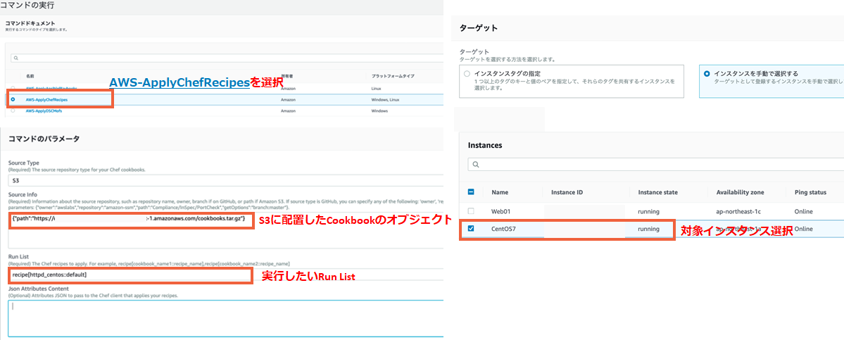This screenshot has height=340, width=844.
Task: Click the 'Windows, Linux' platform cell
Action: point(386,99)
